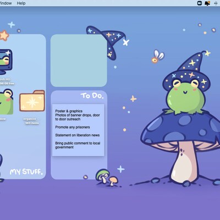This screenshot has height=220, width=220.
Task: Click 'to door outreach' line in the note
Action: [x=68, y=119]
